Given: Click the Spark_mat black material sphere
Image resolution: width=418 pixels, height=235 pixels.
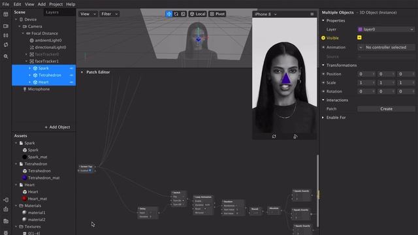Looking at the screenshot, I should 25,157.
